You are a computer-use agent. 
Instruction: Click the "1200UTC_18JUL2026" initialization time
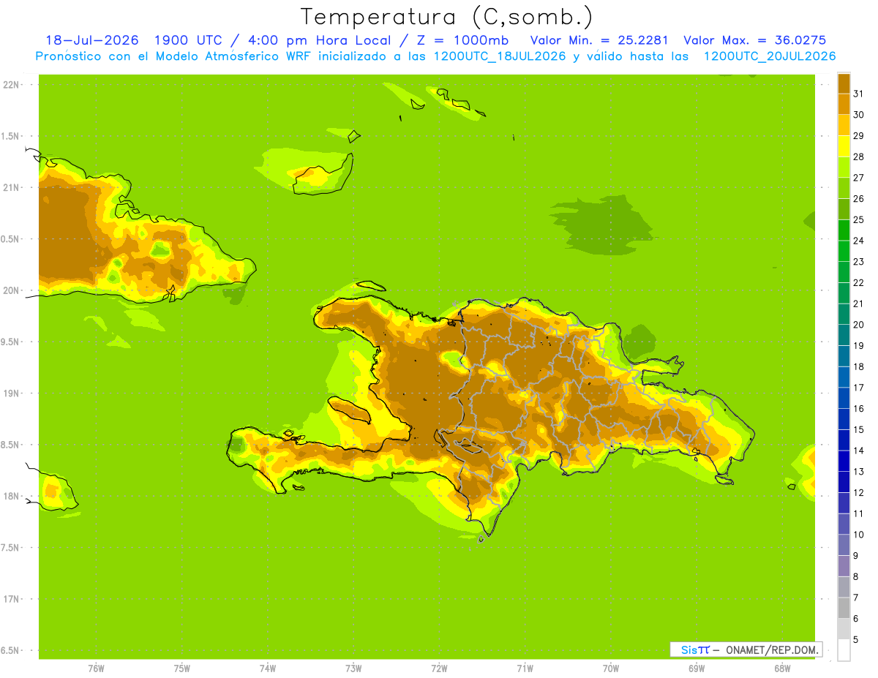[500, 56]
